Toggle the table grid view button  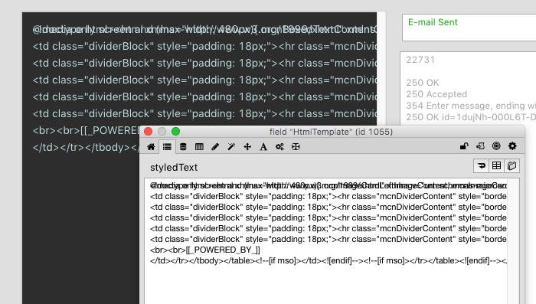497,166
